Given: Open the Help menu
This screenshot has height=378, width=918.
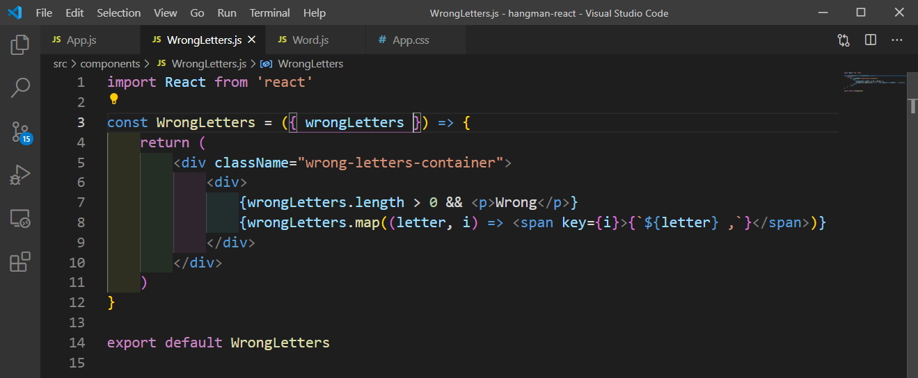Looking at the screenshot, I should (315, 13).
